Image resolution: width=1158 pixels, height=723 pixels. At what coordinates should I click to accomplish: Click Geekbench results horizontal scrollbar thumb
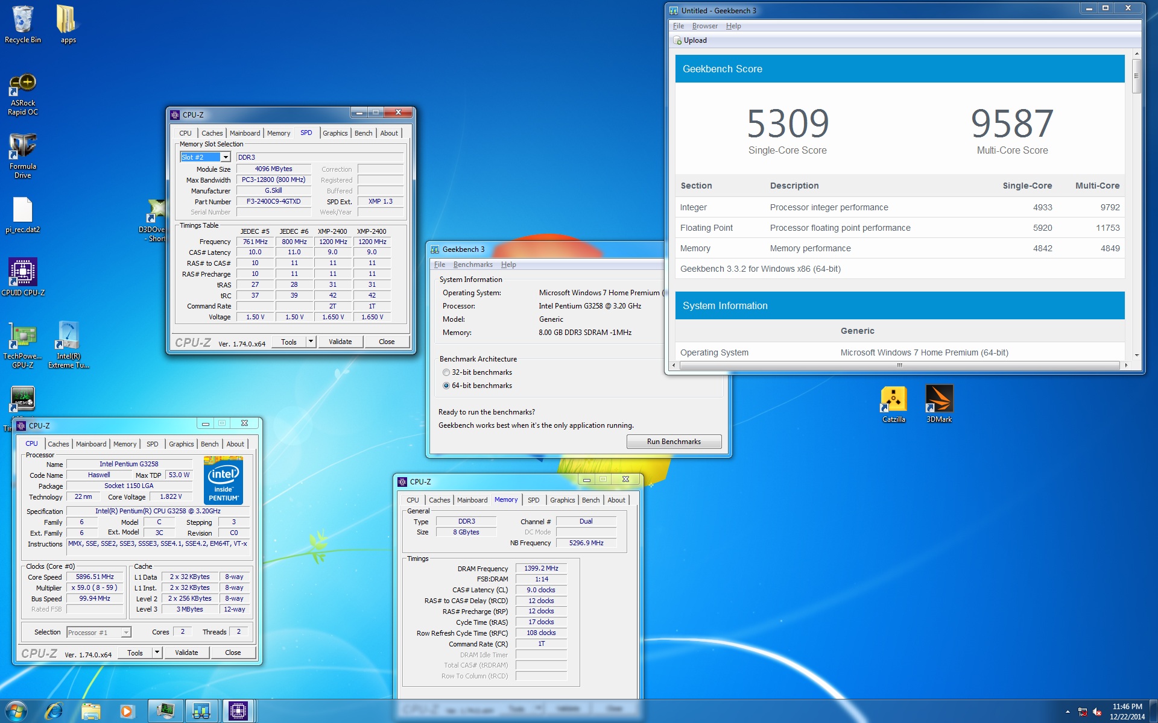[x=899, y=365]
